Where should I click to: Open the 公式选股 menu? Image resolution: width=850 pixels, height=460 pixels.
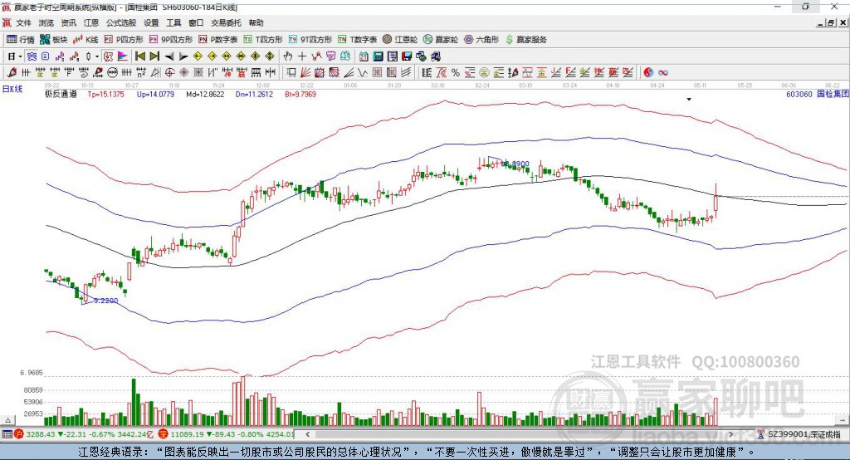point(121,22)
